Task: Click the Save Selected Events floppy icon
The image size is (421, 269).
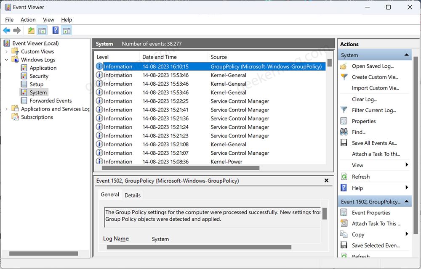Action: point(344,245)
